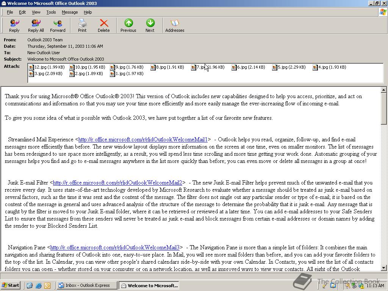This screenshot has width=388, height=291.
Task: Click the message scrollbar down arrow
Action: coord(384,268)
